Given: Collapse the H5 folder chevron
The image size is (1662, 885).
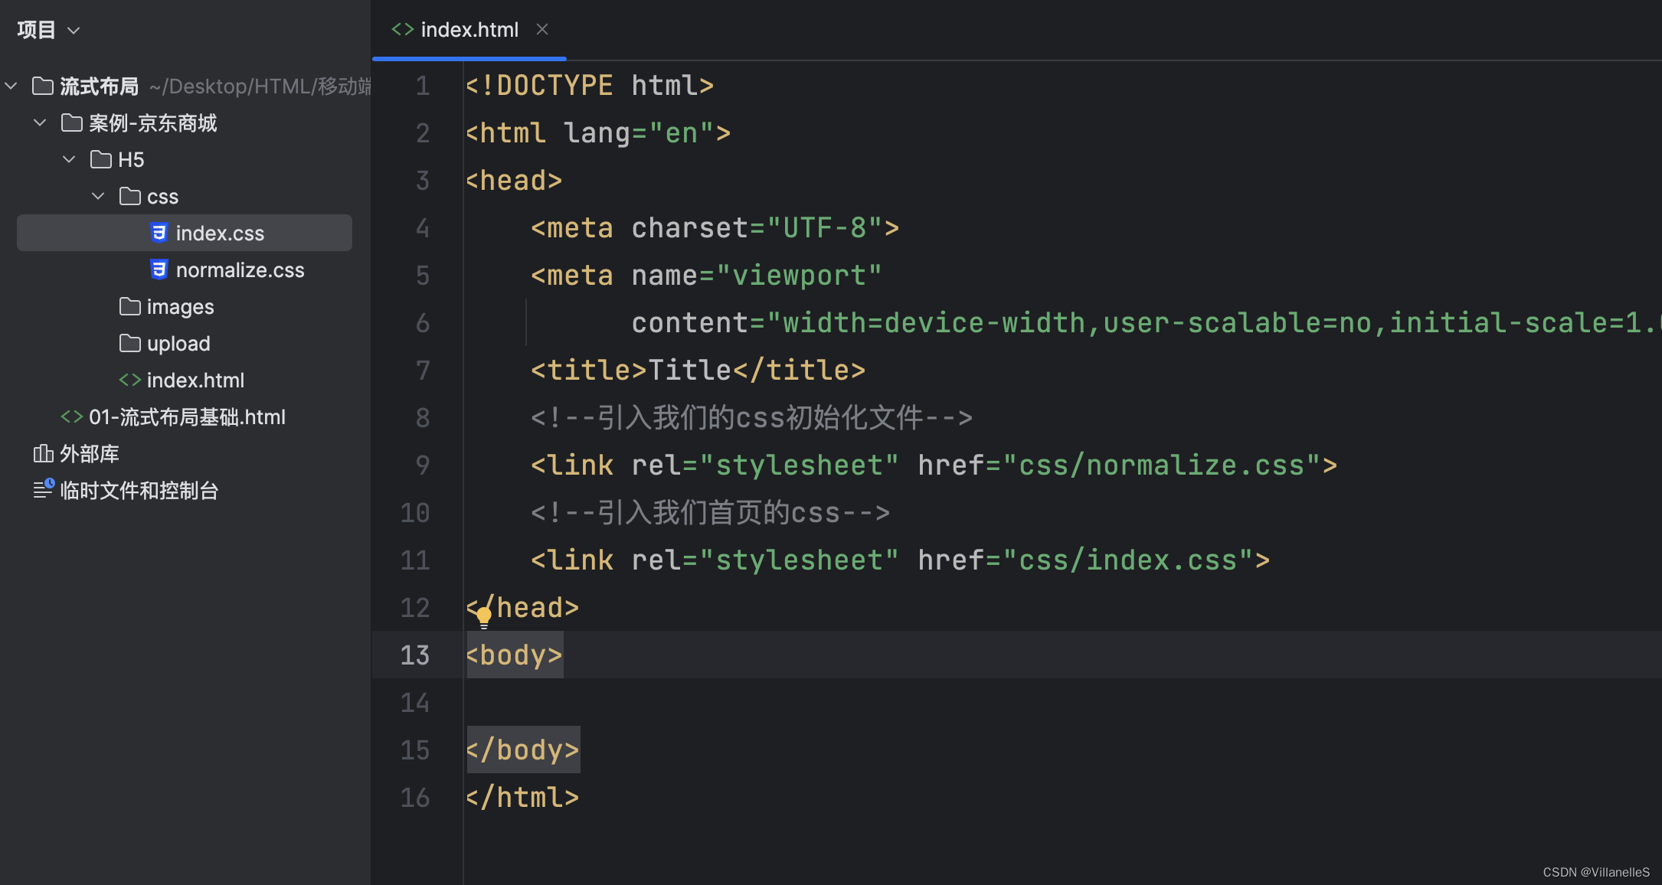Looking at the screenshot, I should tap(70, 159).
